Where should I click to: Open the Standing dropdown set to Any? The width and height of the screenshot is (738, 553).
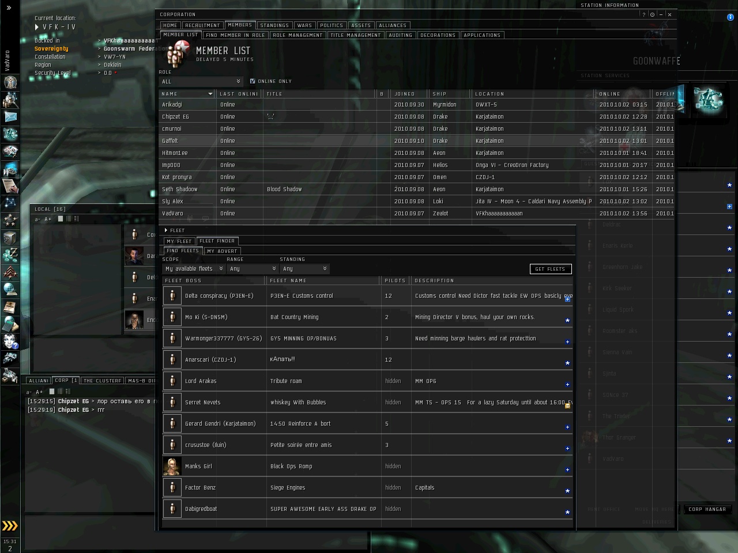coord(304,269)
